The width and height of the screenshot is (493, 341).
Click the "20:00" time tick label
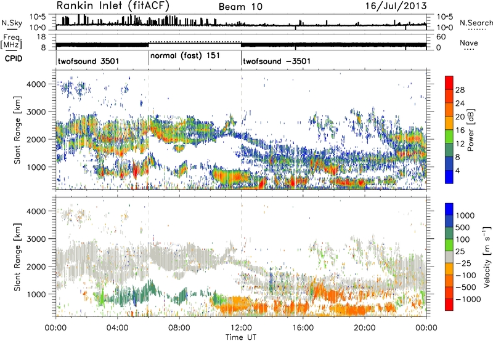[x=364, y=328]
